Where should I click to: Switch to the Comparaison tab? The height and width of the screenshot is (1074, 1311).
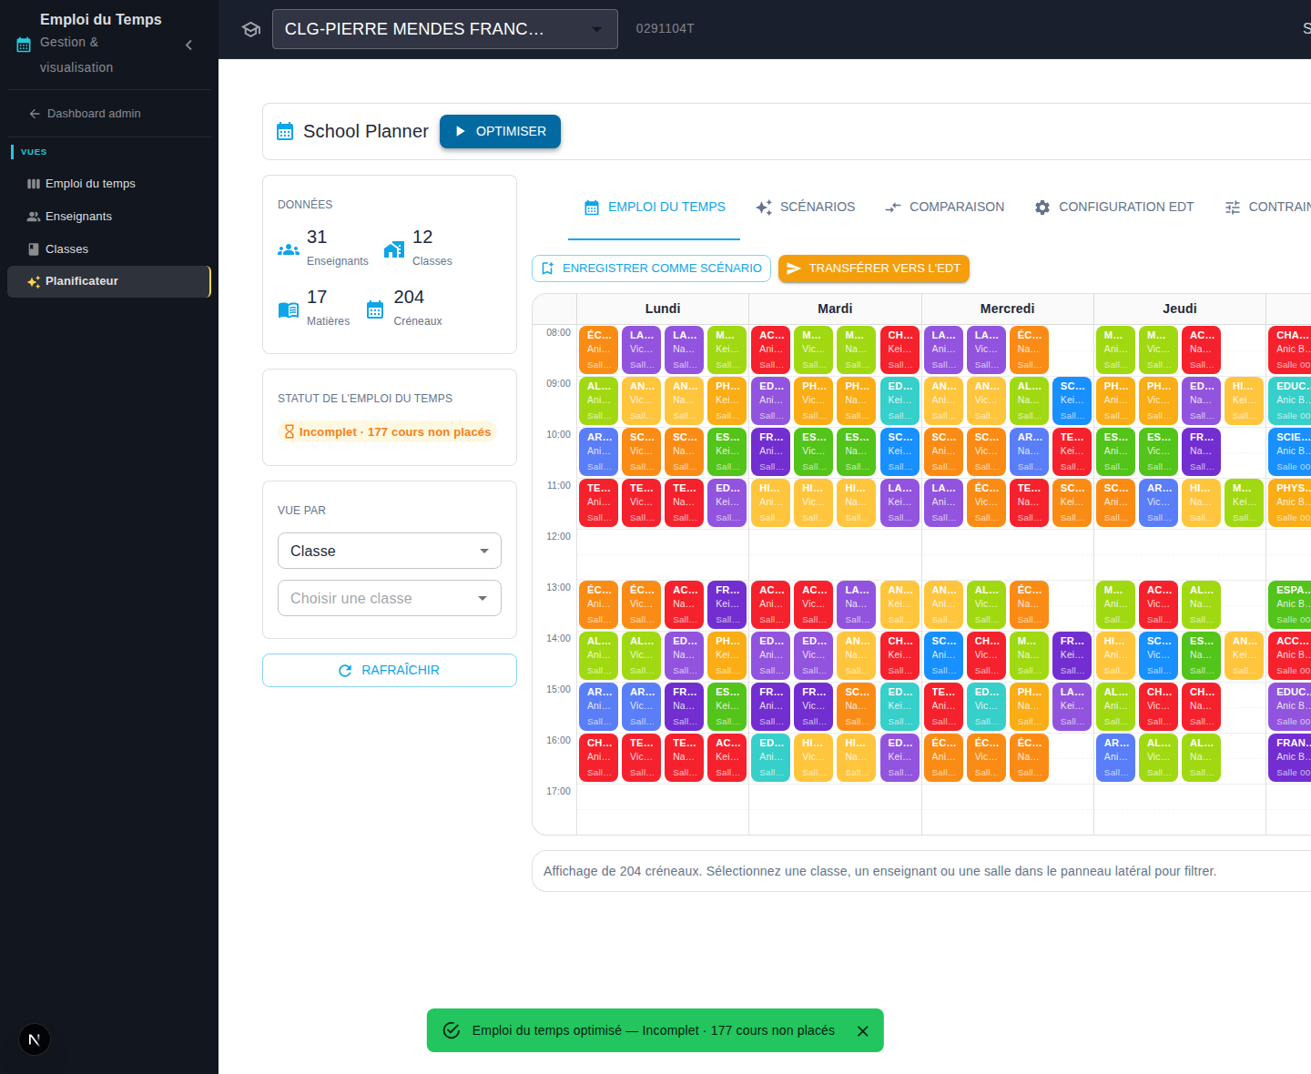coord(944,208)
